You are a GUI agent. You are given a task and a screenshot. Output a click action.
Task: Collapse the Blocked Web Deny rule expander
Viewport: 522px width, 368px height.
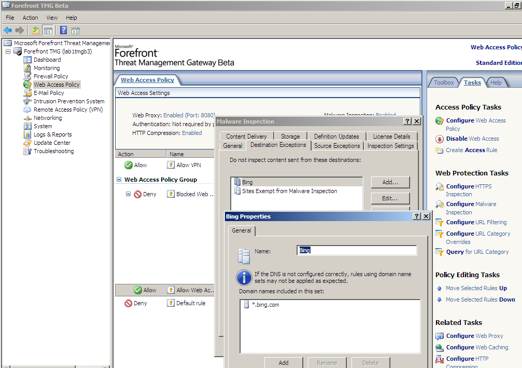click(128, 194)
